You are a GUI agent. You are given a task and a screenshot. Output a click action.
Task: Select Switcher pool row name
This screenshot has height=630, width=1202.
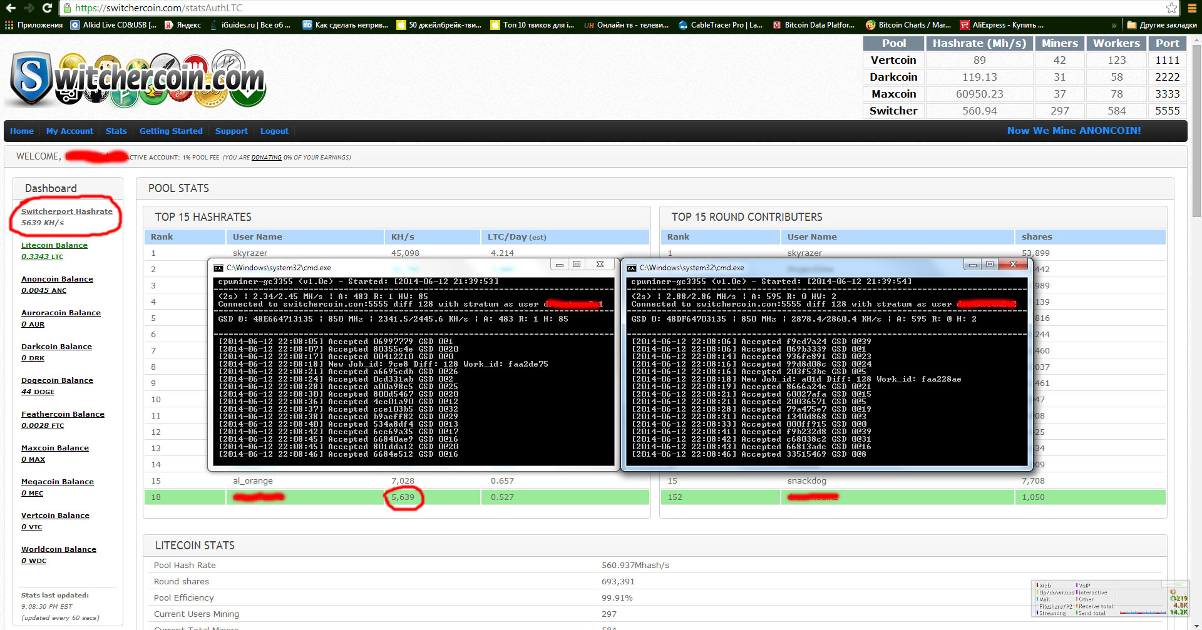click(x=893, y=111)
